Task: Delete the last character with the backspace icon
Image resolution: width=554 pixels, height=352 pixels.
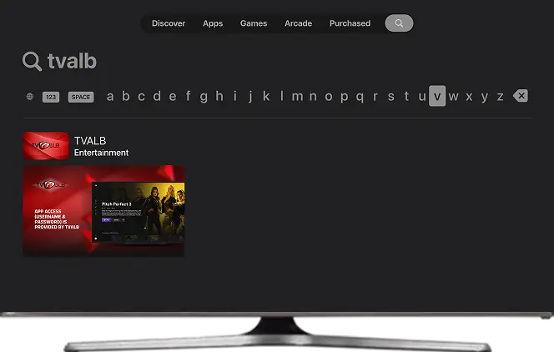Action: (x=521, y=96)
